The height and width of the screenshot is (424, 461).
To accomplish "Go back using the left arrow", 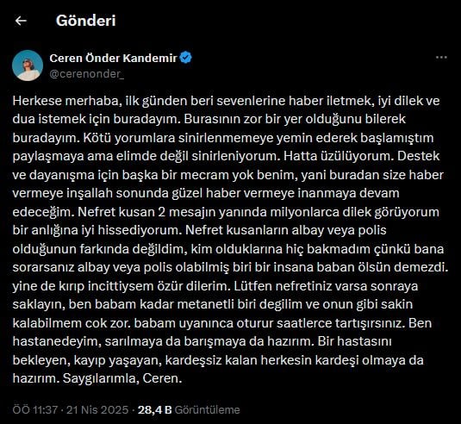I will [21, 21].
